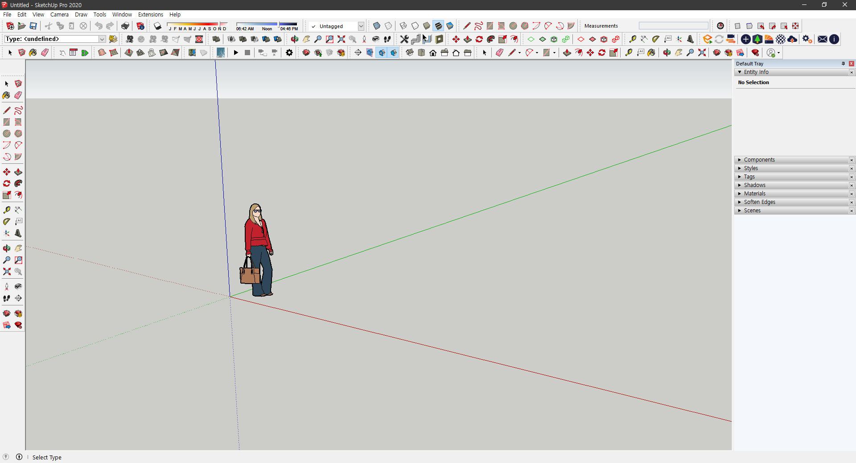Viewport: 856px width, 463px height.
Task: Open the Extensions menu
Action: pyautogui.click(x=151, y=15)
